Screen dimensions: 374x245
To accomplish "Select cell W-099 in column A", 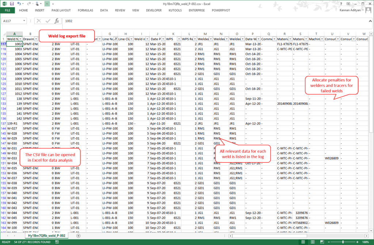I will coord(14,223).
